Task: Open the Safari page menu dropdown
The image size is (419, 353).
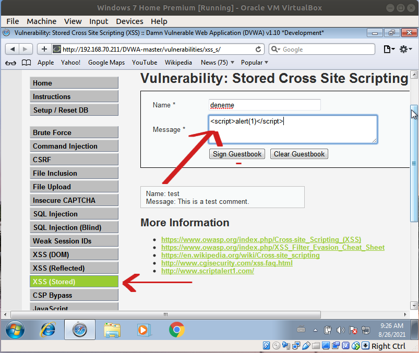Action: click(389, 49)
